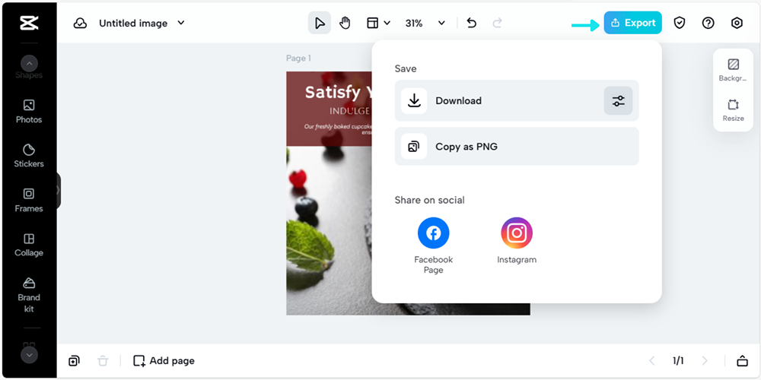Select the pointer (select) tool
The image size is (761, 380).
[x=320, y=23]
